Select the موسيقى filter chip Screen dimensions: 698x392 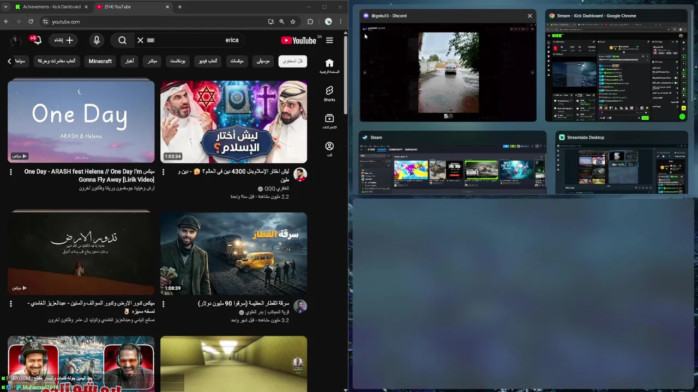tap(263, 61)
